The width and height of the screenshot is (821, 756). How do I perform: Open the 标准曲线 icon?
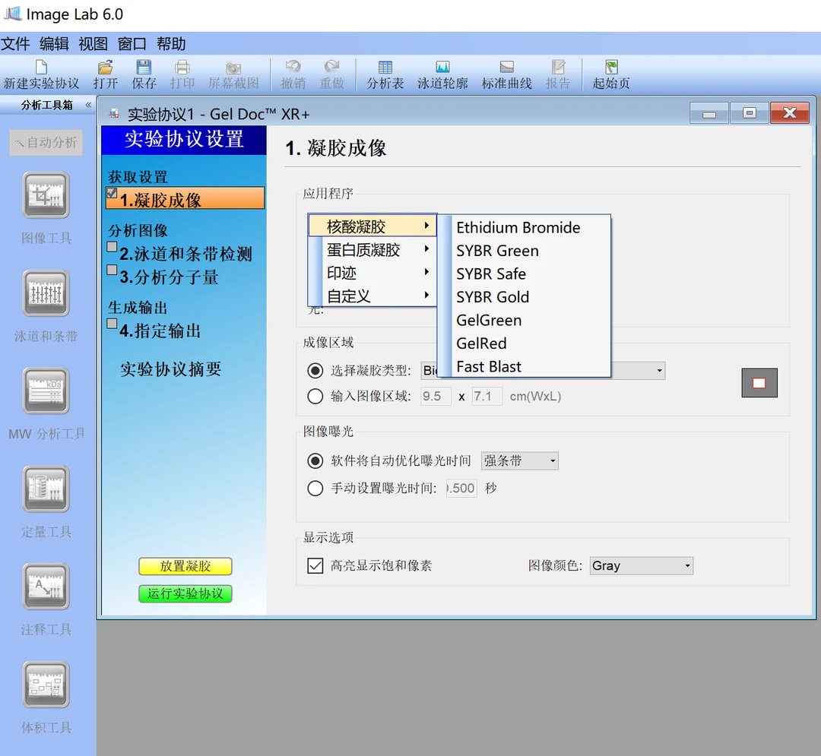(507, 68)
